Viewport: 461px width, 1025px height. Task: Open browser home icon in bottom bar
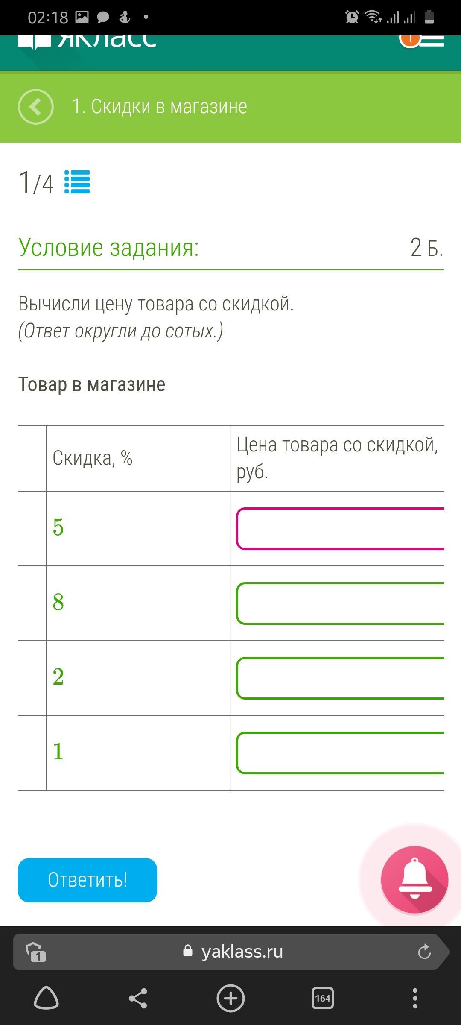(x=46, y=999)
